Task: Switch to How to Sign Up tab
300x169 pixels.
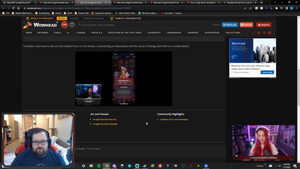Action: tap(203, 3)
